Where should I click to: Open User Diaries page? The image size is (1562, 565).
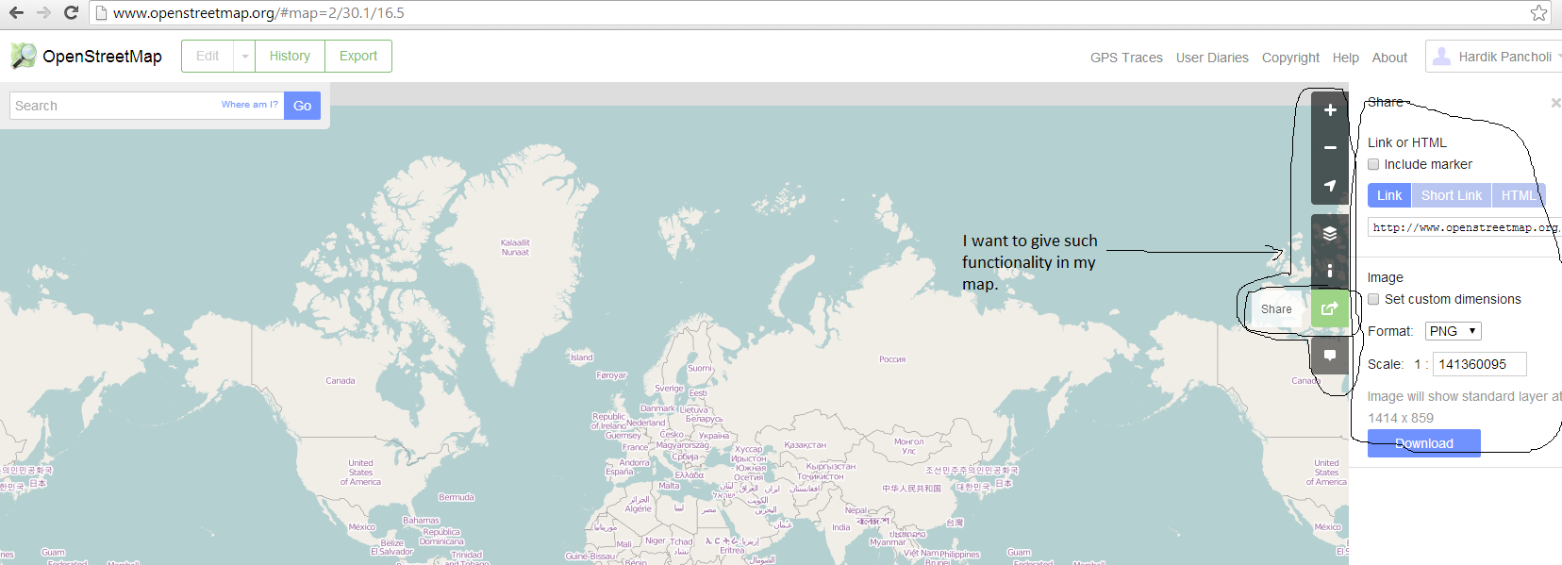(x=1212, y=58)
